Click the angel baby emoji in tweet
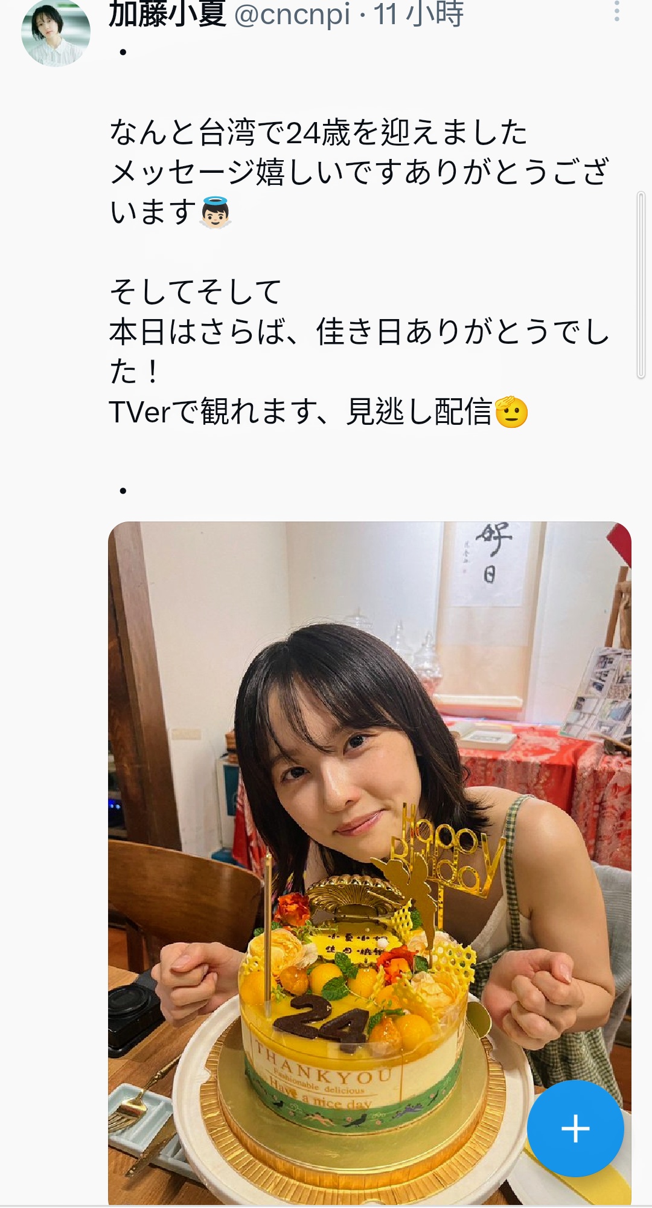 (215, 212)
